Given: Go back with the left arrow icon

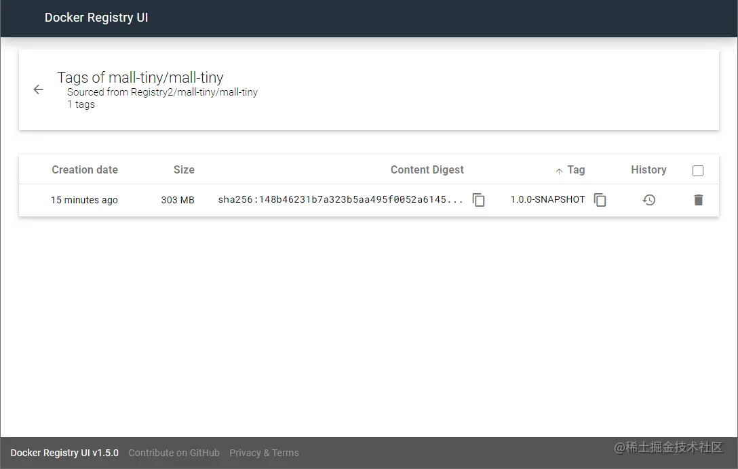Looking at the screenshot, I should tap(38, 89).
